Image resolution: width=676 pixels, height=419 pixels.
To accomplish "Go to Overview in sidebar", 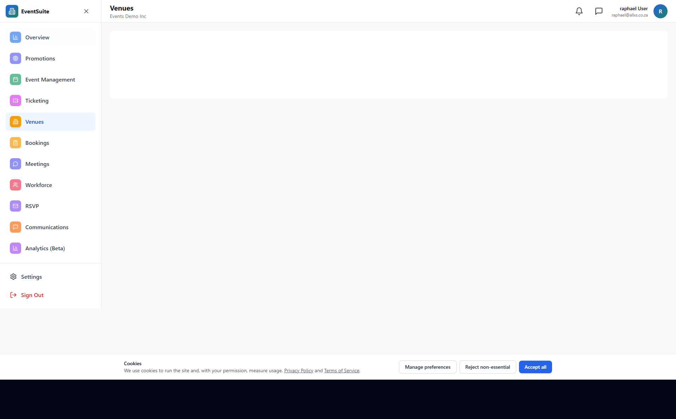I will pyautogui.click(x=37, y=38).
